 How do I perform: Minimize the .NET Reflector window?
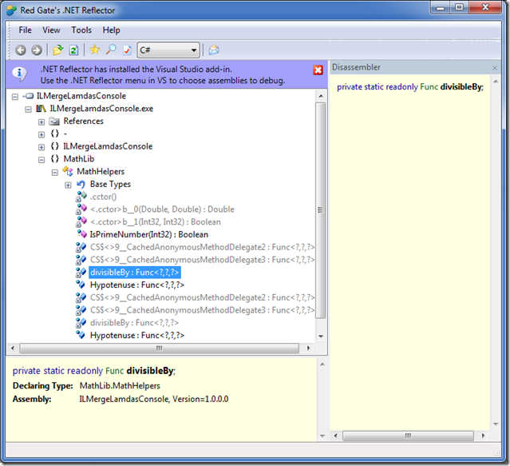(x=441, y=7)
